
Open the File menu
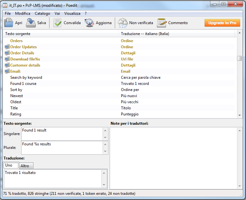click(x=8, y=14)
